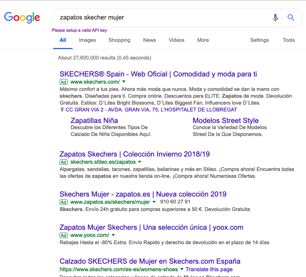Screen dimensions: 306x277
Task: Click into the search query text field
Action: pyautogui.click(x=159, y=18)
